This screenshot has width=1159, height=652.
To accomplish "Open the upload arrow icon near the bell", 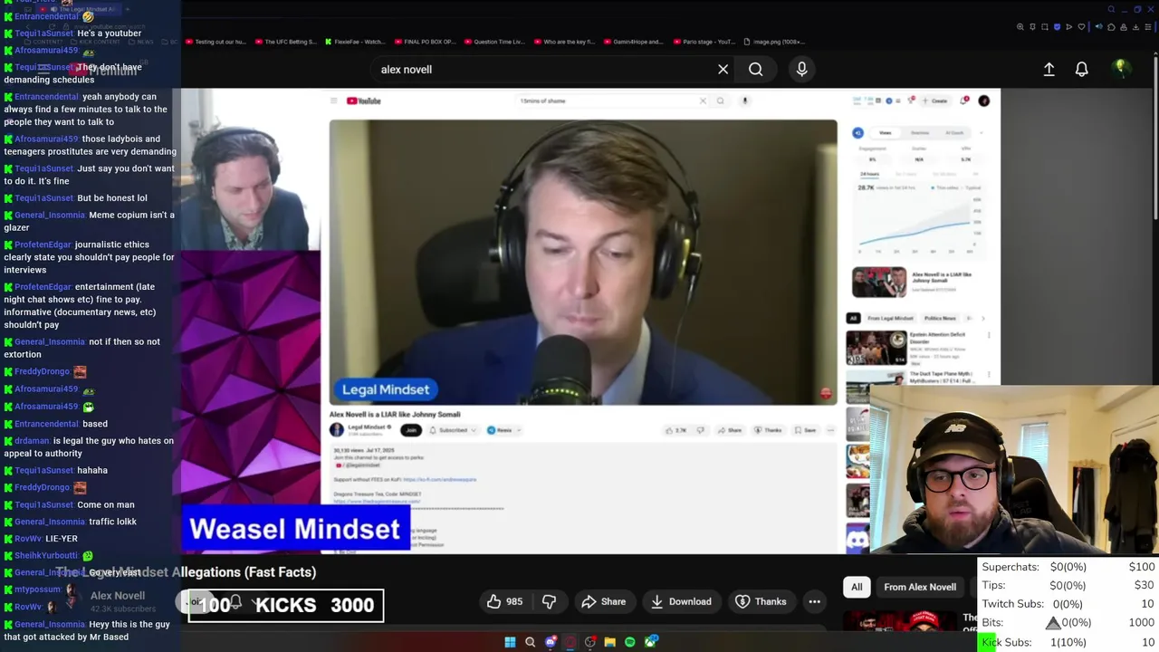I will (x=1049, y=69).
